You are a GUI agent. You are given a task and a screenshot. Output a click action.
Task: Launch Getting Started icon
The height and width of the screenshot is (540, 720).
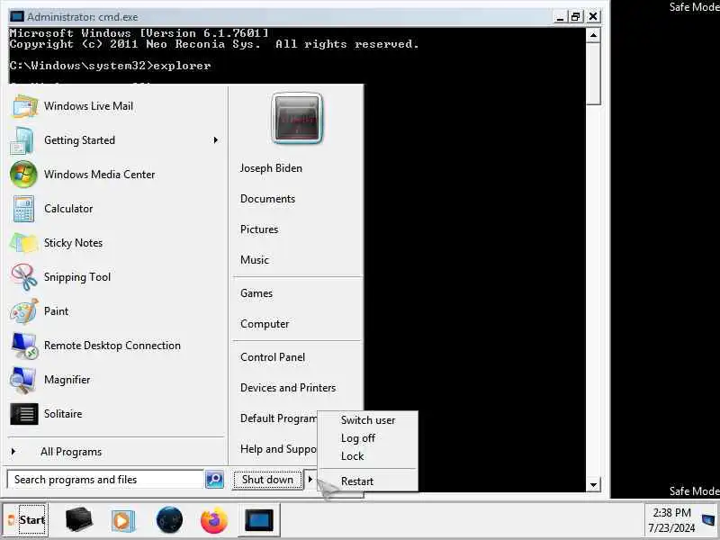coord(22,140)
